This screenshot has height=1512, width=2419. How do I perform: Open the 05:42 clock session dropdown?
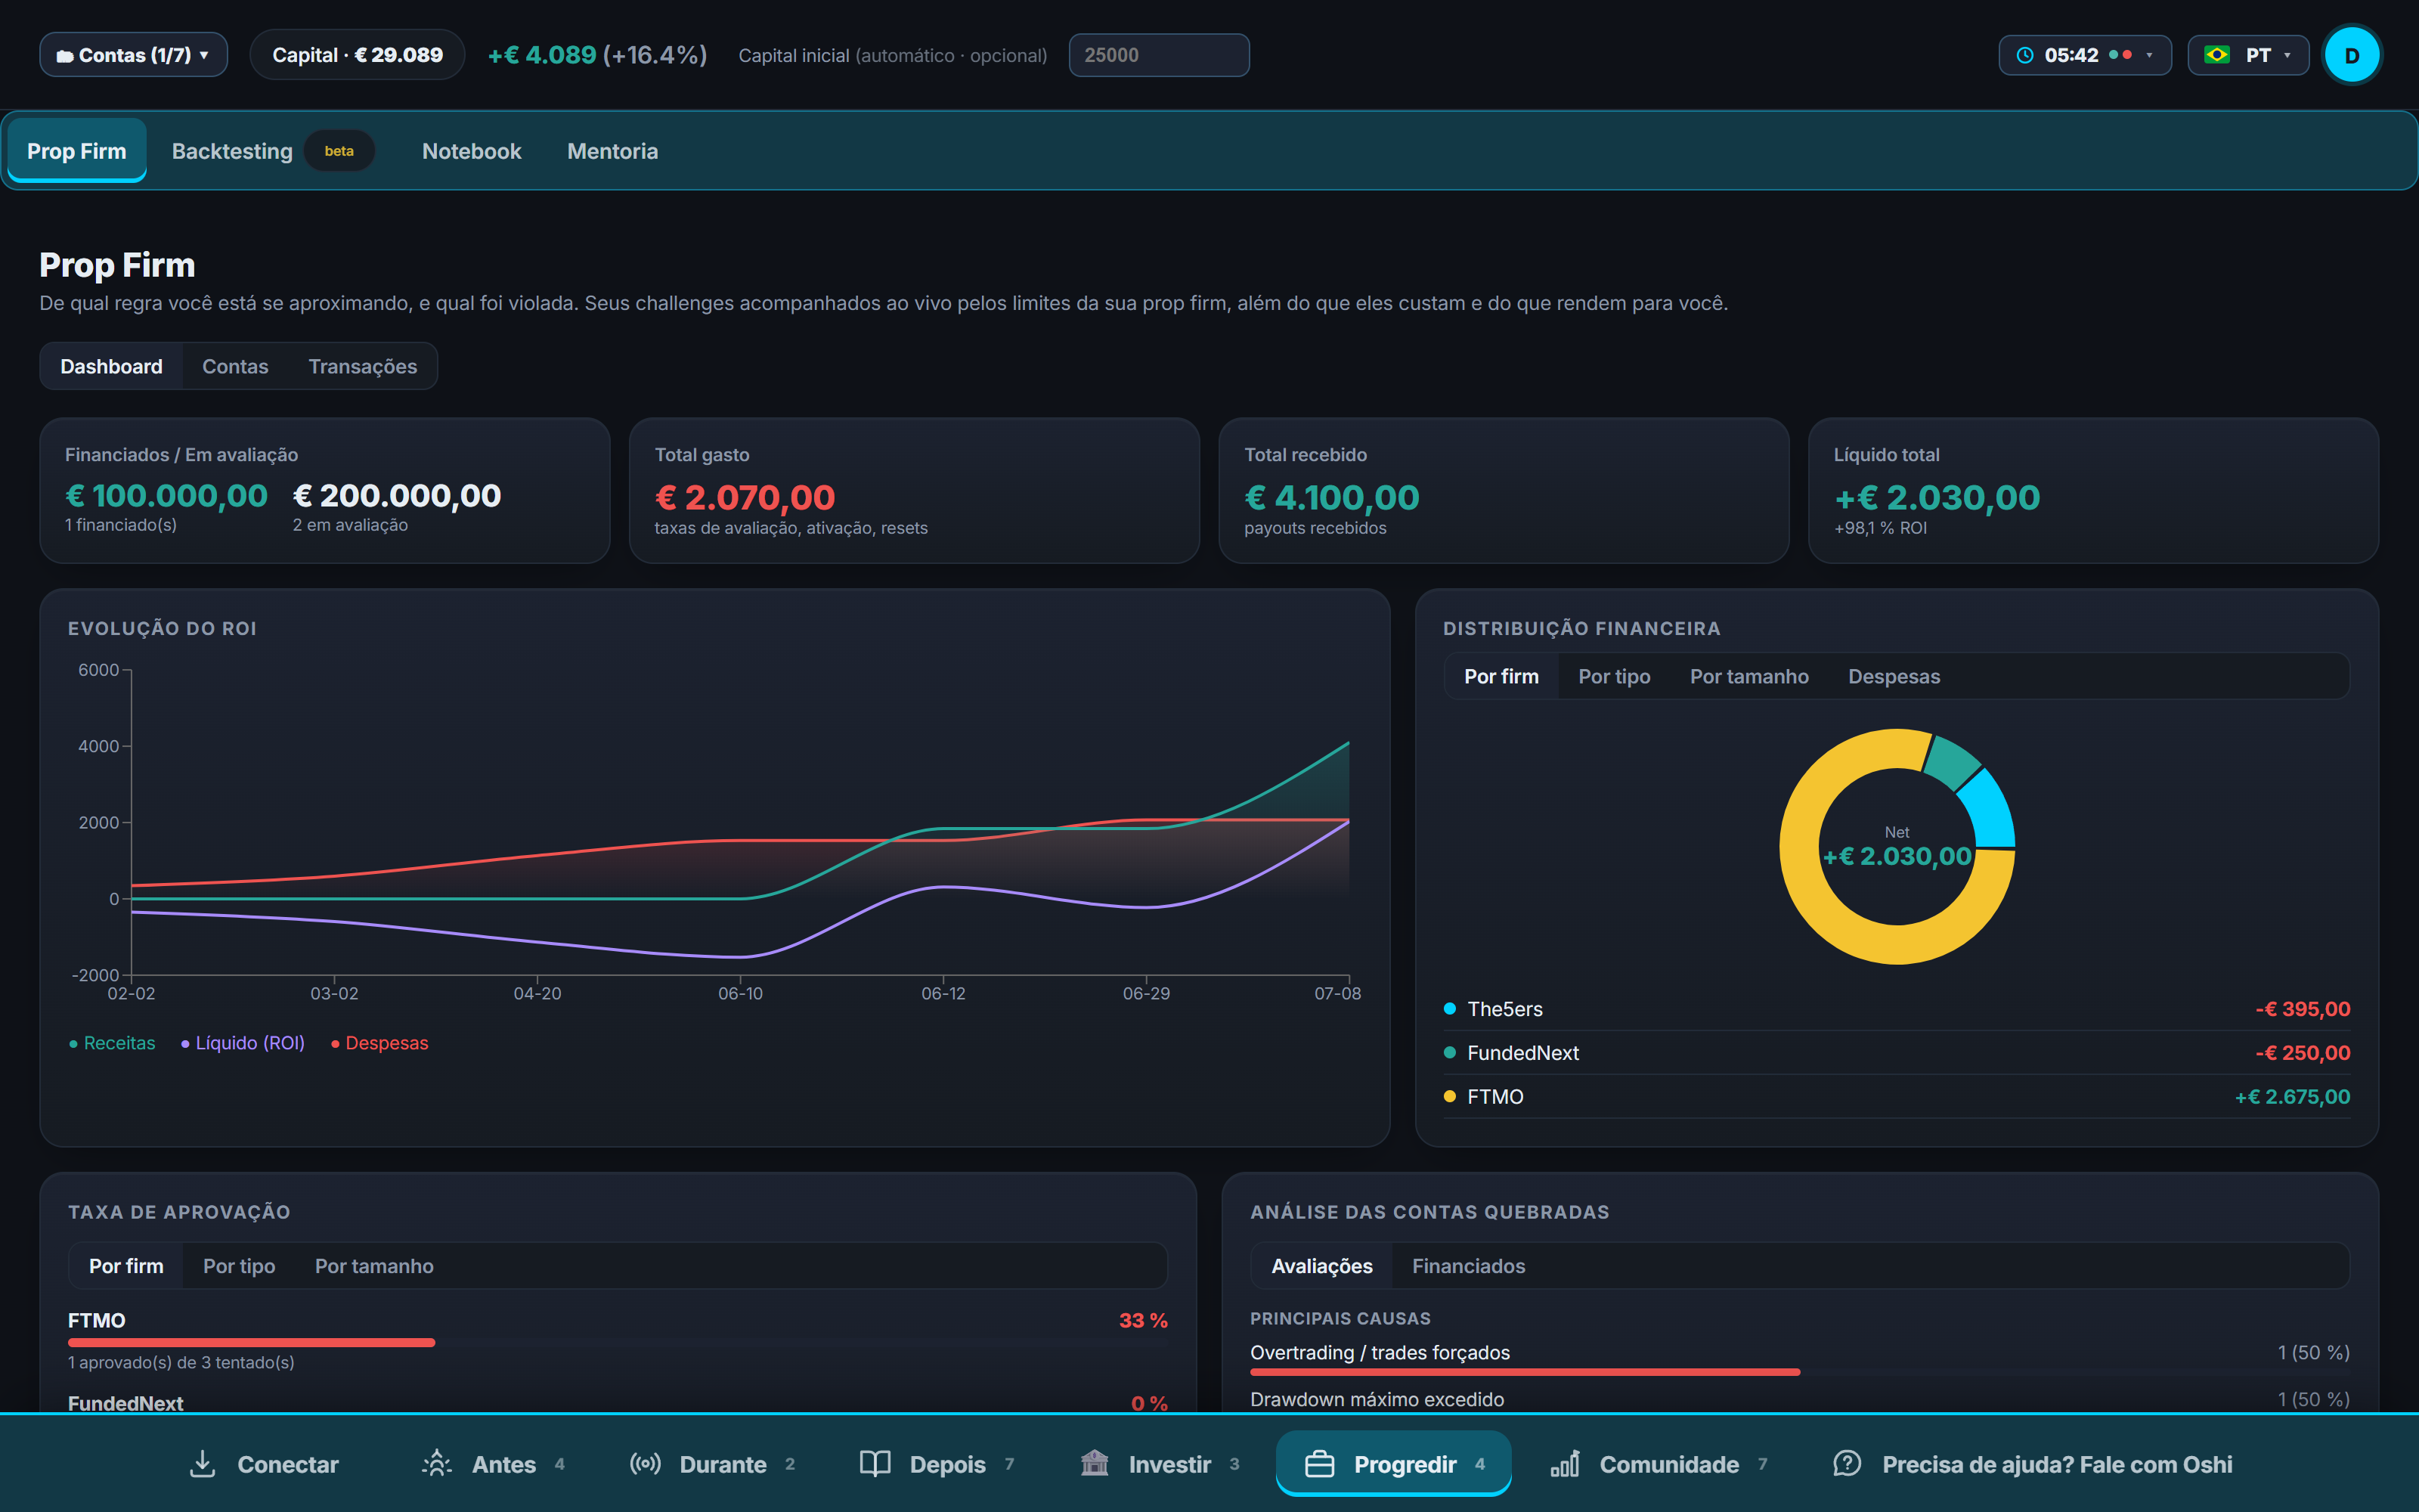tap(2084, 55)
